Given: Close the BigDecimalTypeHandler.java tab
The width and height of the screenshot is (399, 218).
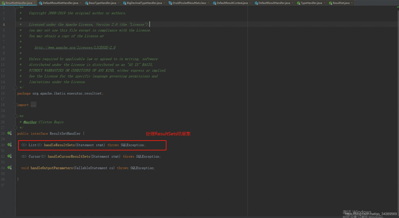Looking at the screenshot, I should [165, 3].
